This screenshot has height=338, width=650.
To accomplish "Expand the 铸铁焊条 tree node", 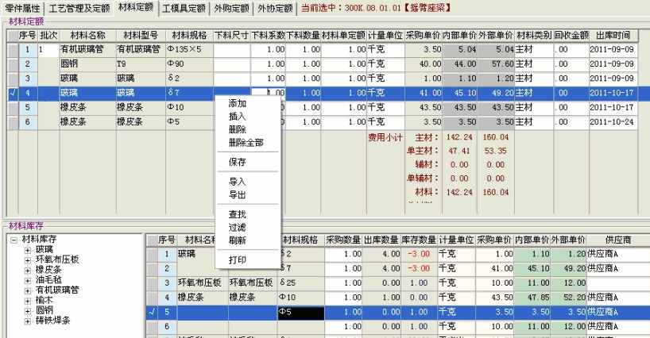I will pyautogui.click(x=28, y=321).
